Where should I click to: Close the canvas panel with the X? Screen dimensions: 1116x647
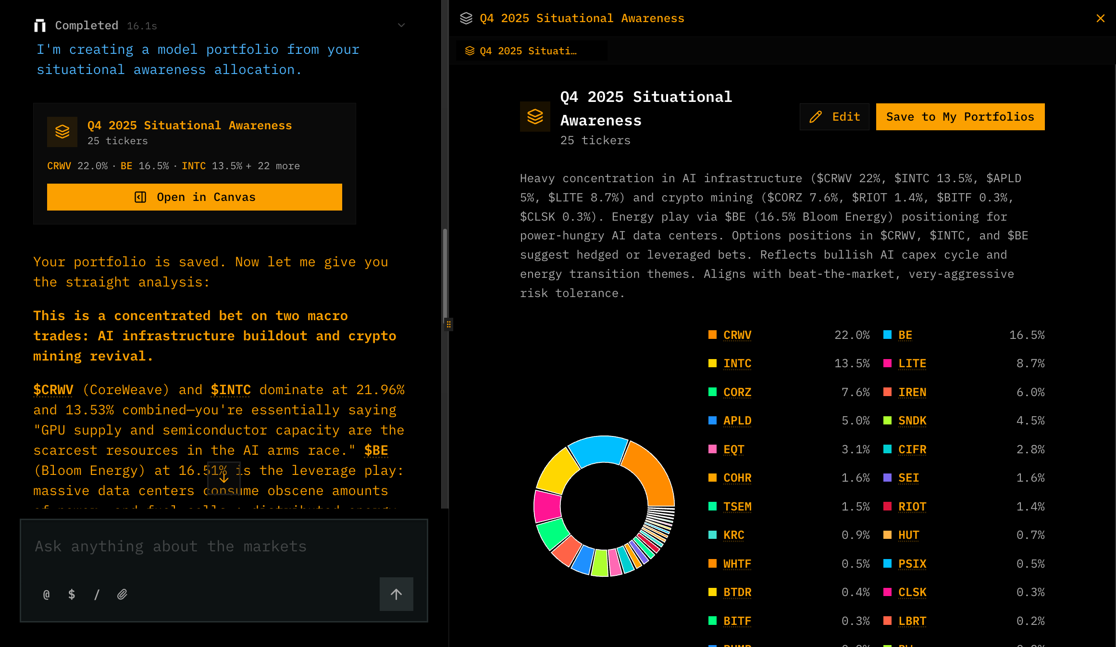pyautogui.click(x=1100, y=18)
